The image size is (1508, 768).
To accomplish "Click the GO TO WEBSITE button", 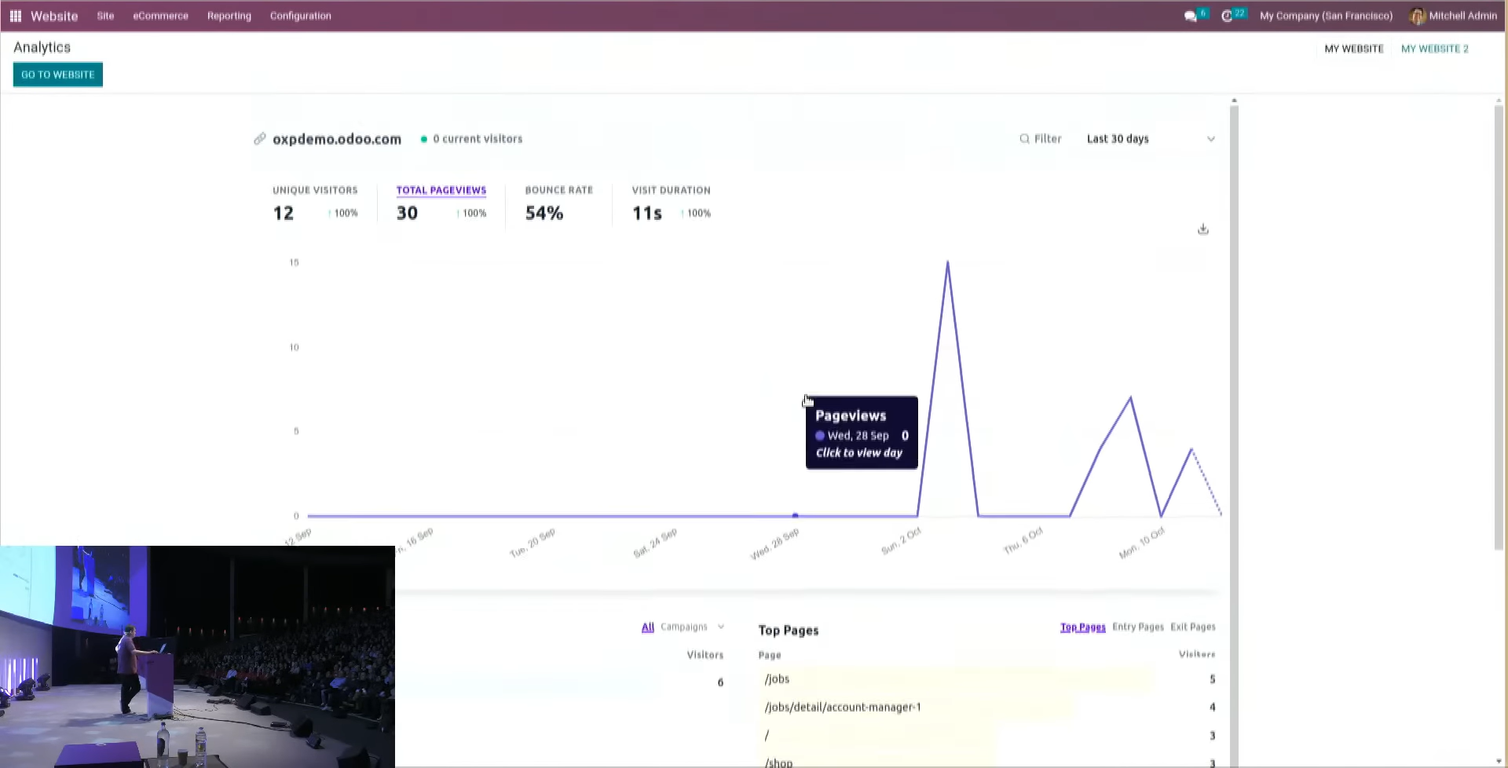I will click(x=58, y=75).
